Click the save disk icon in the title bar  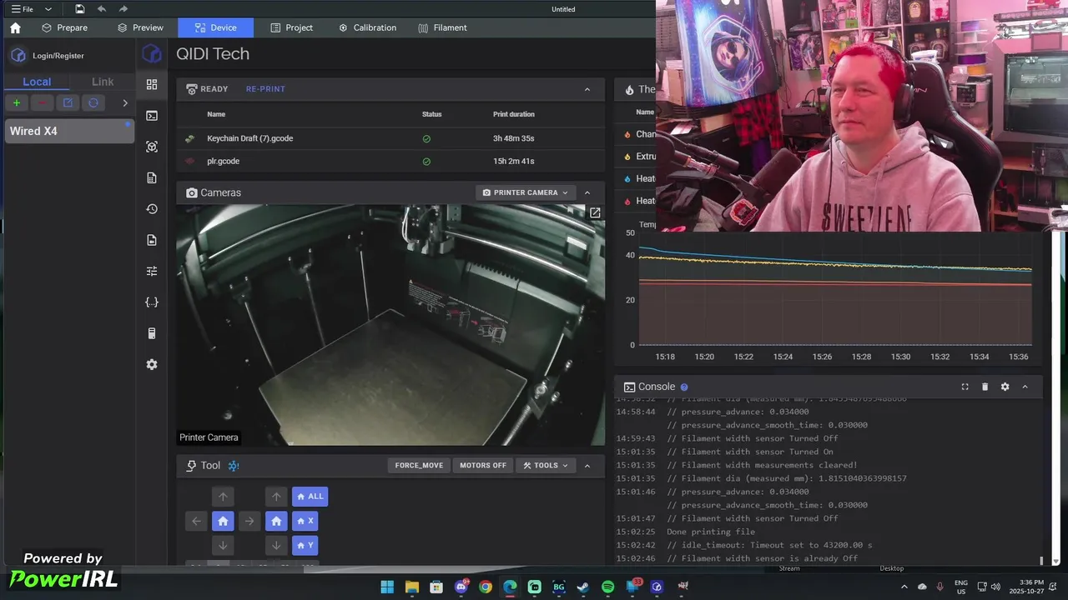[x=79, y=9]
